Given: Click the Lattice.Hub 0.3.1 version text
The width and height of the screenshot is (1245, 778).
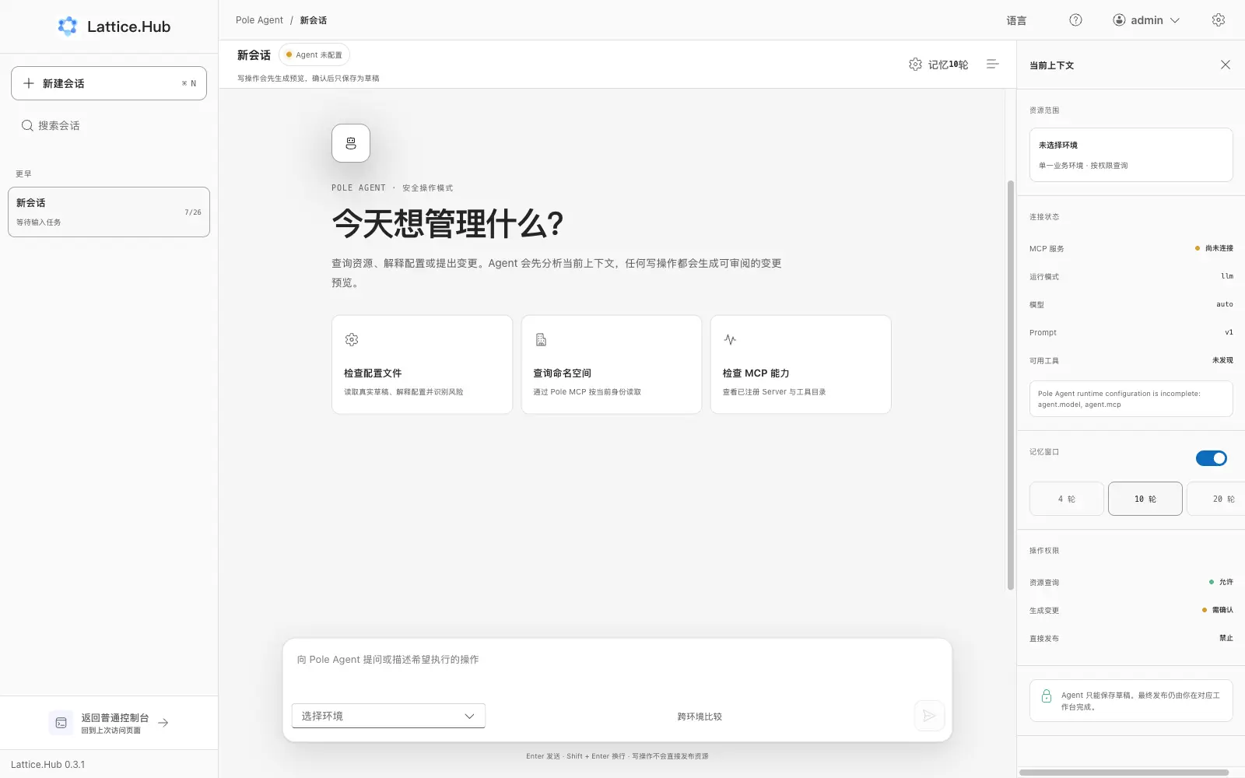Looking at the screenshot, I should 48,765.
